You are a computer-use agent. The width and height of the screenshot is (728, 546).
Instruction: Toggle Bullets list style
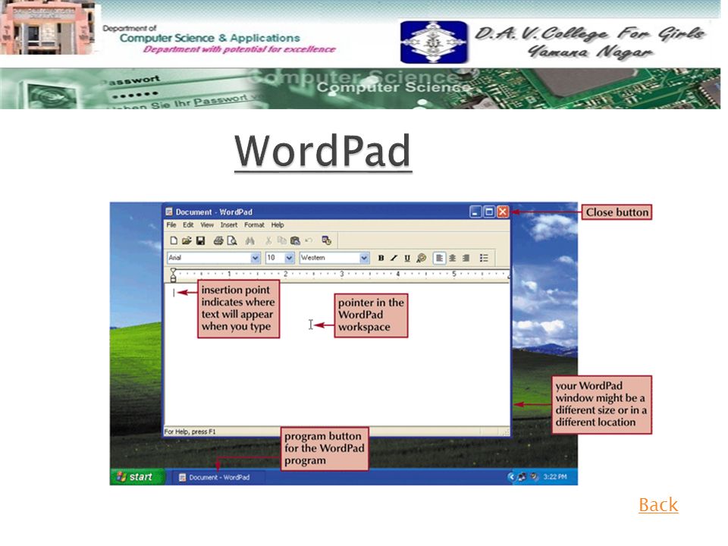click(484, 258)
